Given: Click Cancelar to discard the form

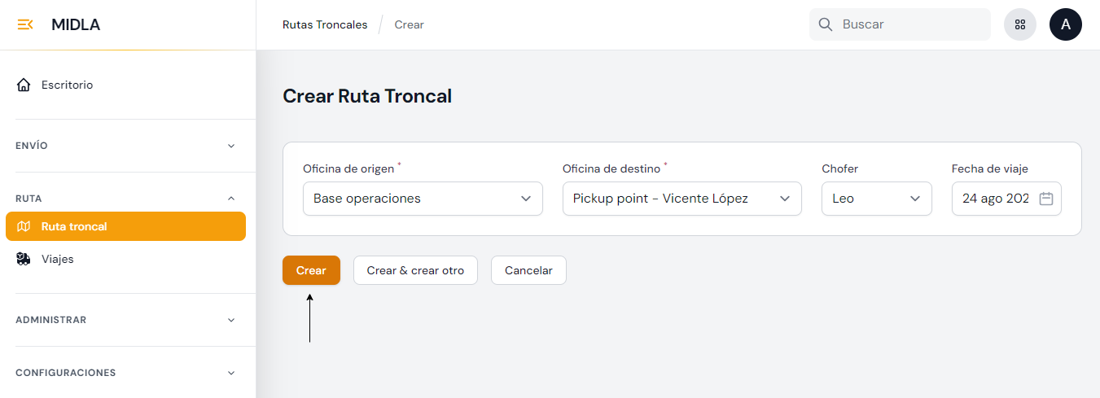Looking at the screenshot, I should coord(528,270).
